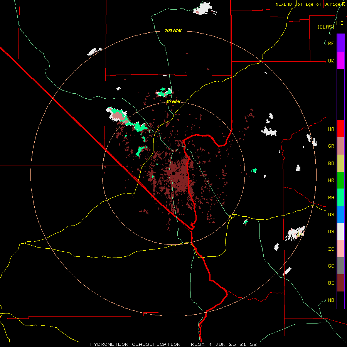The image size is (347, 347).
Task: Click the 'HA' legend label
Action: pyautogui.click(x=331, y=129)
